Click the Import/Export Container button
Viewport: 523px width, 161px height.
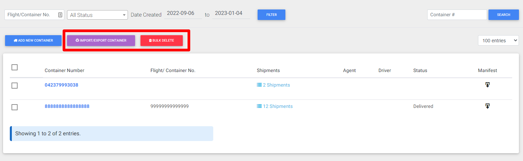tap(101, 41)
